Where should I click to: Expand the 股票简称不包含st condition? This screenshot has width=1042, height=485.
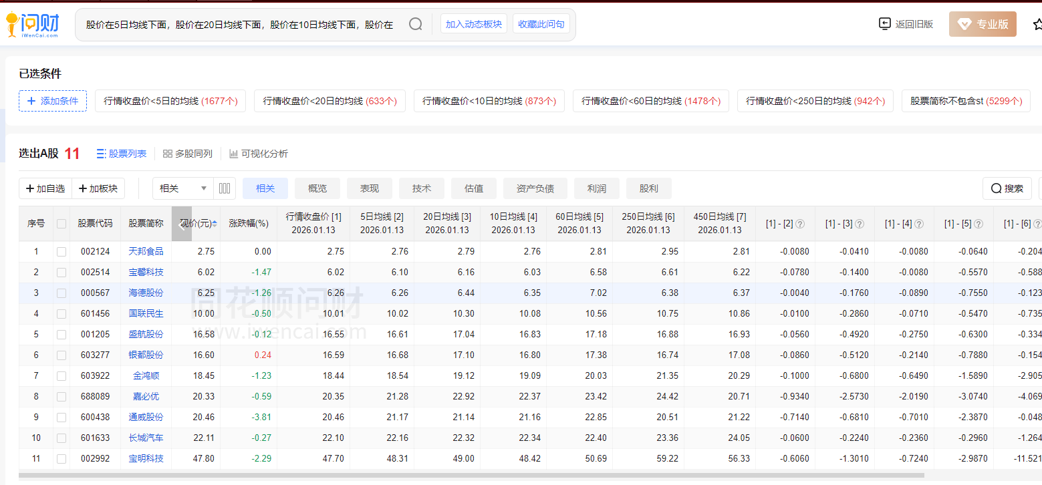(966, 101)
